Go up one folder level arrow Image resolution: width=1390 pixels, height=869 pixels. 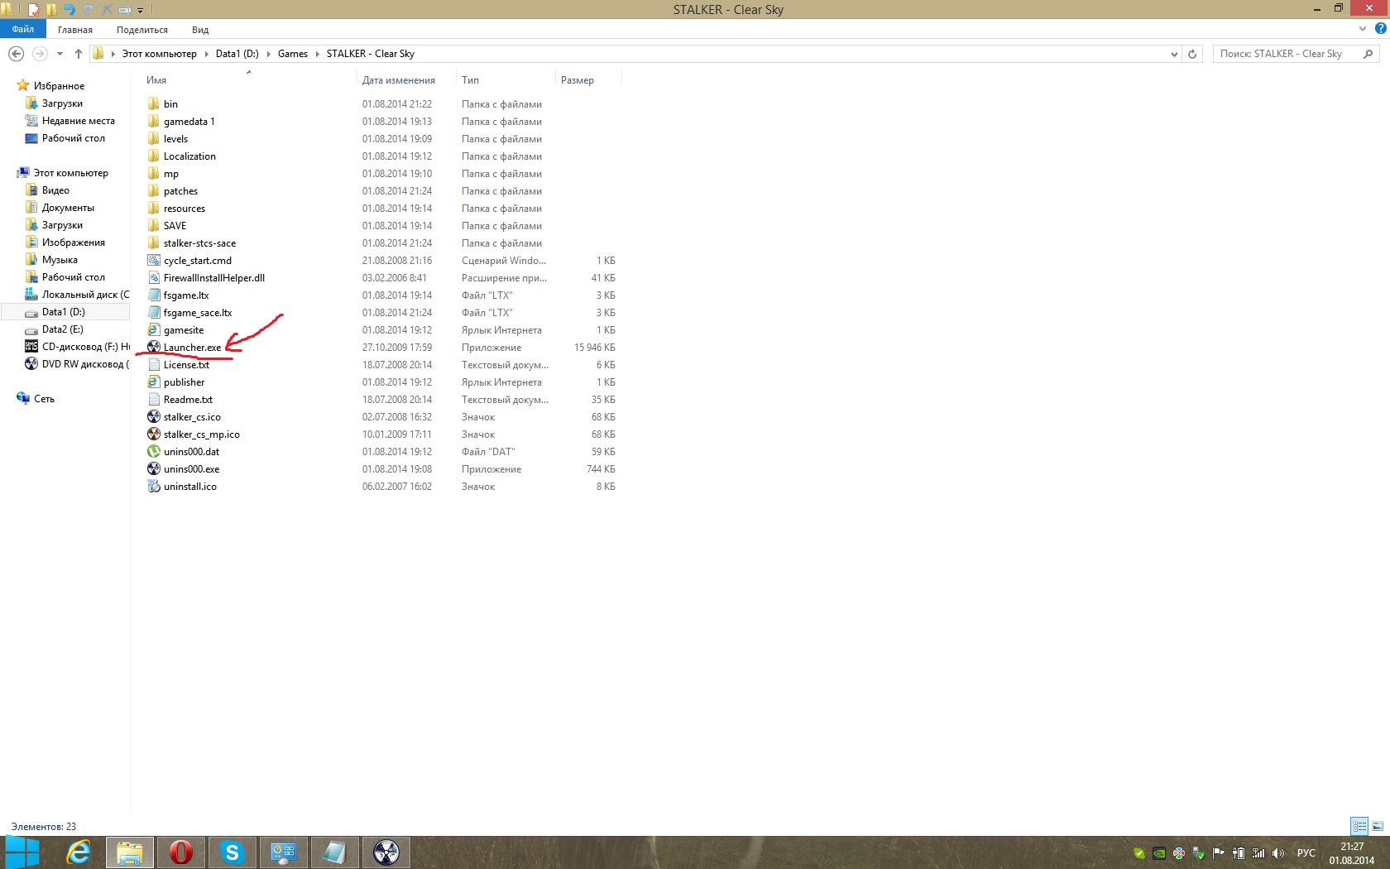click(x=79, y=54)
